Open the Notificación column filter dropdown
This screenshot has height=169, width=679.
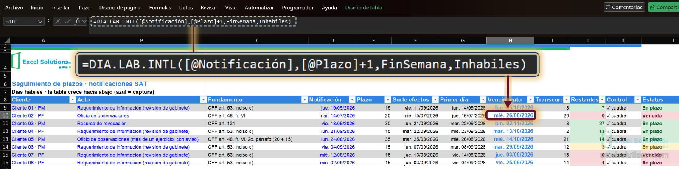[x=352, y=100]
